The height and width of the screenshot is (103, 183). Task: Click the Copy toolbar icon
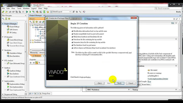coord(17,12)
